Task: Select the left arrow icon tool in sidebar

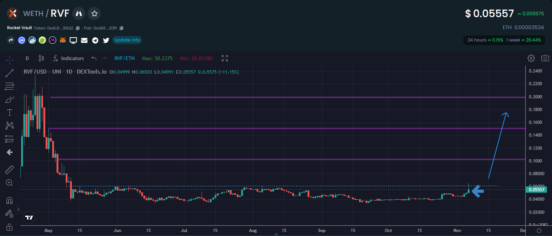Action: pyautogui.click(x=9, y=152)
